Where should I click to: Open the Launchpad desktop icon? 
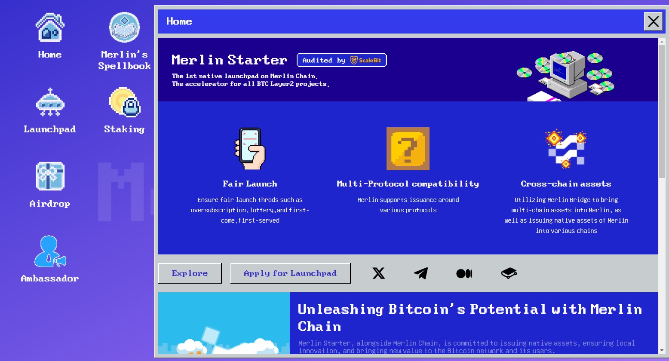(x=50, y=110)
